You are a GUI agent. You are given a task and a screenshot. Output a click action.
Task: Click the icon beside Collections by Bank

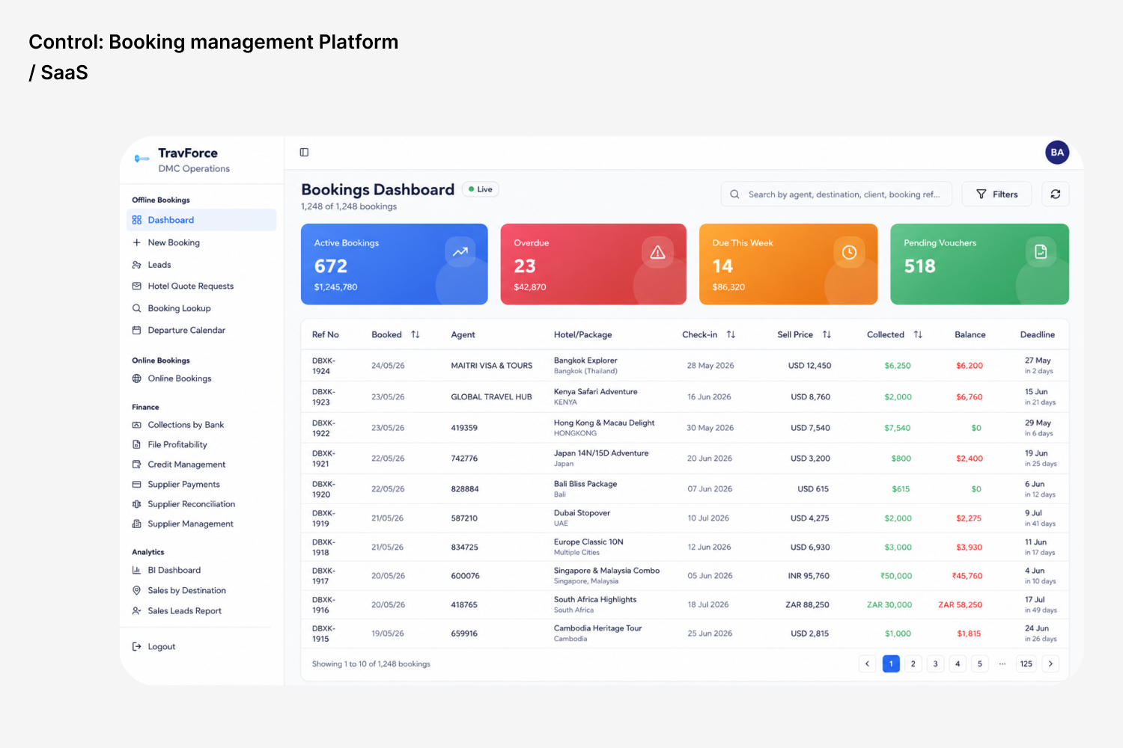[x=137, y=425]
